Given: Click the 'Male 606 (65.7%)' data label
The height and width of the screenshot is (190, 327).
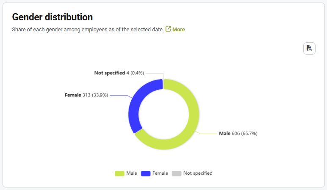Looking at the screenshot, I should click(x=238, y=133).
